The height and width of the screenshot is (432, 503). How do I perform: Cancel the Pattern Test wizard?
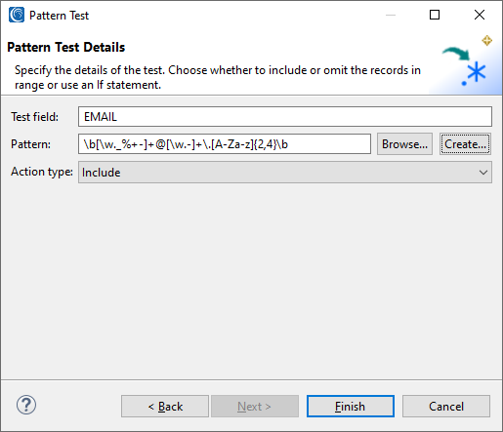(x=446, y=407)
